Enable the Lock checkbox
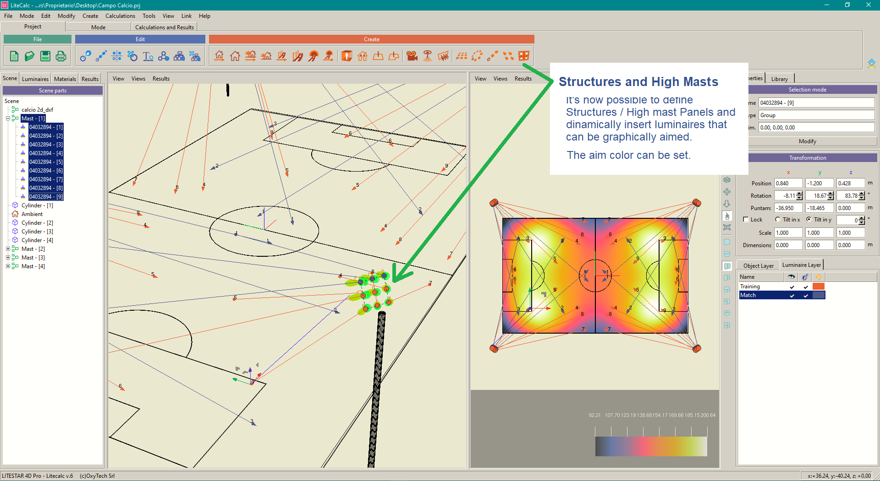 [x=746, y=220]
